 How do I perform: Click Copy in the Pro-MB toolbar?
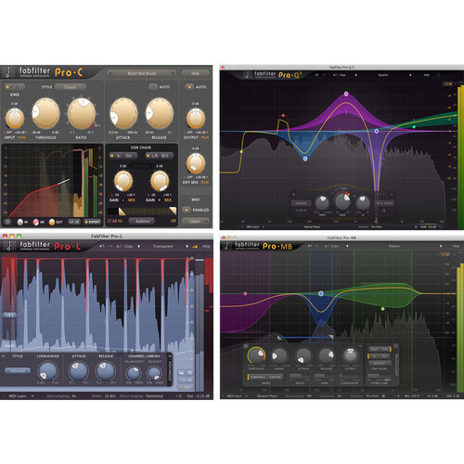click(x=335, y=246)
